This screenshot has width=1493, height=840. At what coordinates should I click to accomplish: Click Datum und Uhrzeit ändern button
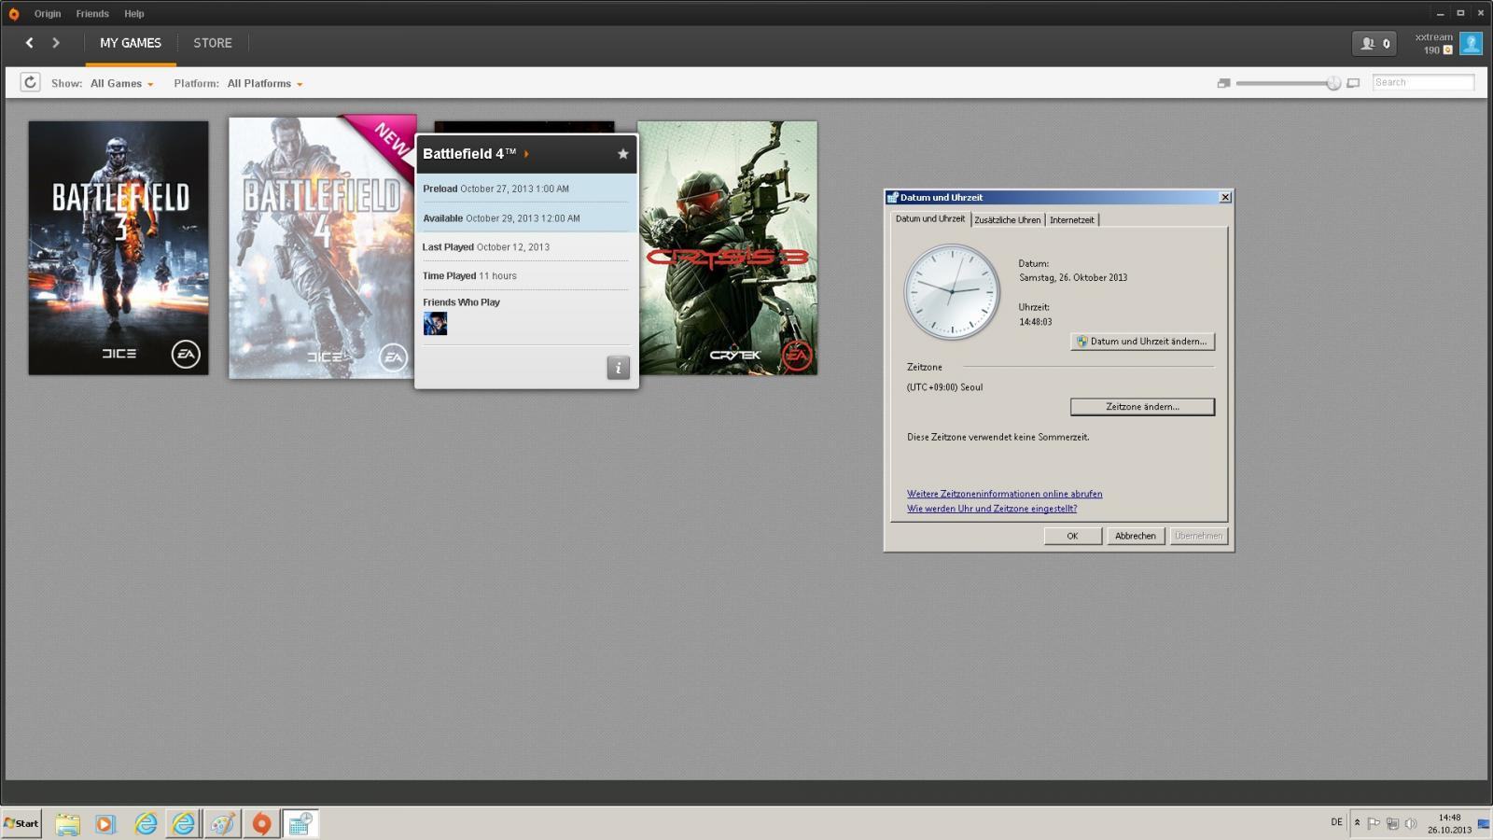click(1142, 342)
